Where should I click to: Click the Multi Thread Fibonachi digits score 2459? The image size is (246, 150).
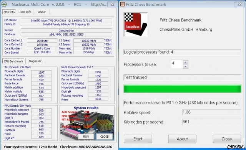[98, 72]
